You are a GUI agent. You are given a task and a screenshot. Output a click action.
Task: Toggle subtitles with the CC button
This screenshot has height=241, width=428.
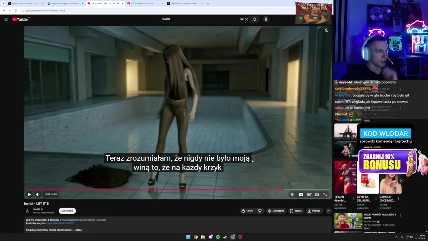[x=301, y=194]
